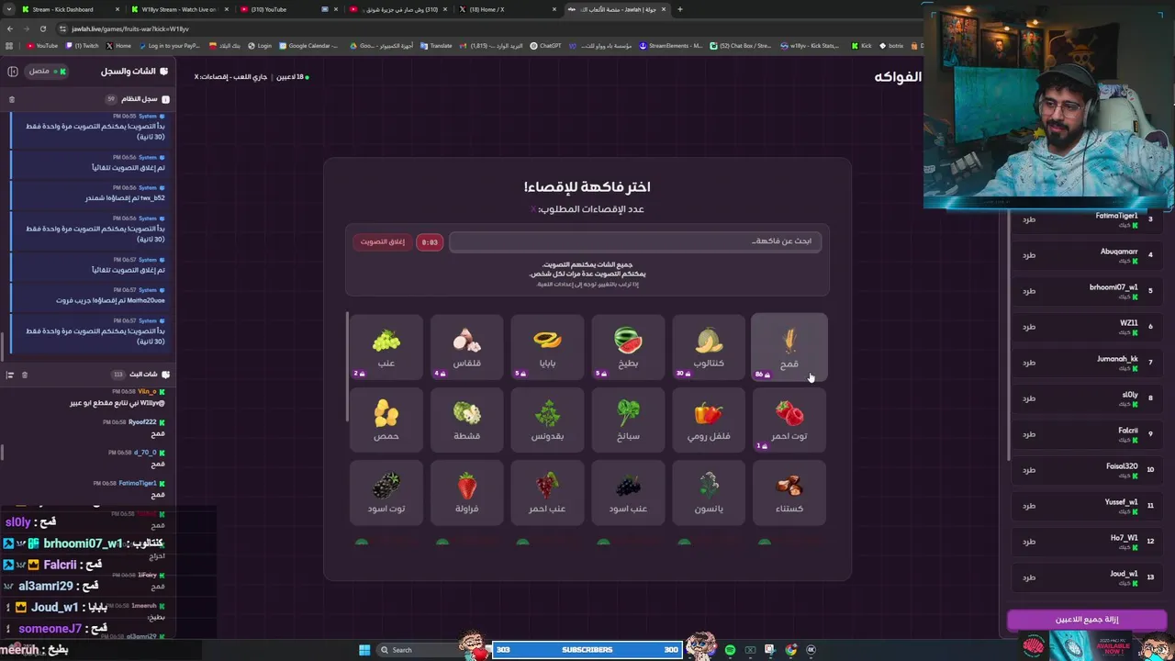This screenshot has width=1175, height=661.
Task: Click the stream chat header شات البث
Action: click(x=151, y=375)
